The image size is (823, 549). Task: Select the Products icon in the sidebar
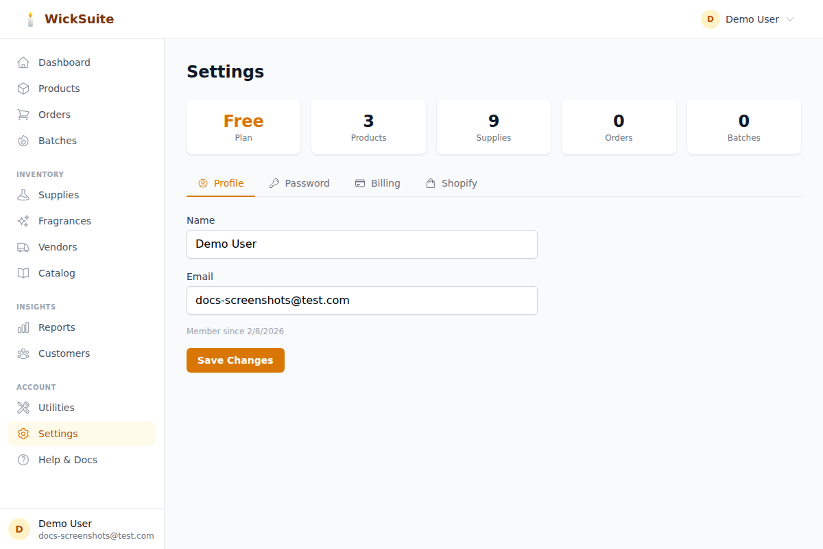tap(23, 88)
